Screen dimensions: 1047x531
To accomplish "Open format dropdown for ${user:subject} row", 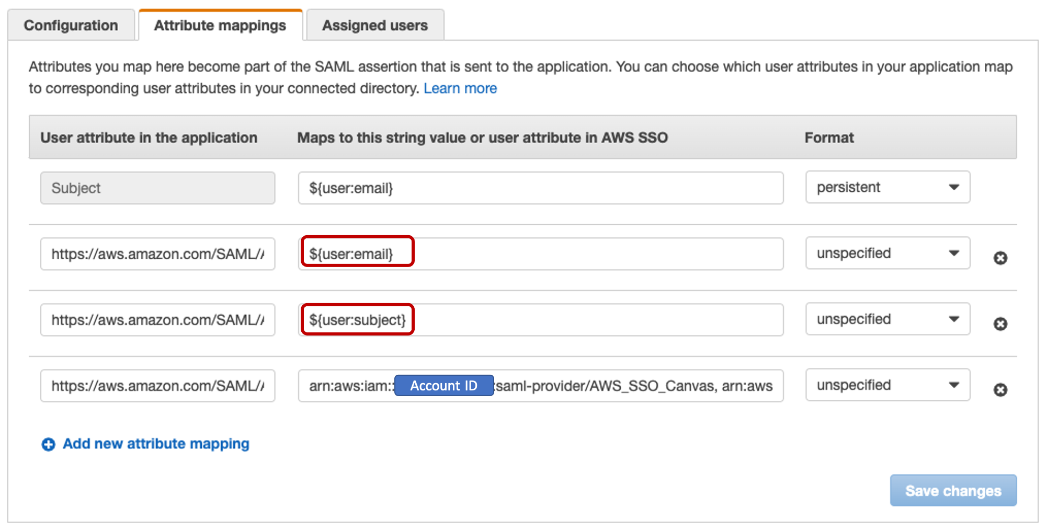I will pos(887,319).
